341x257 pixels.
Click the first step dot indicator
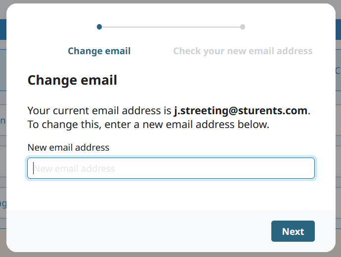pos(99,27)
